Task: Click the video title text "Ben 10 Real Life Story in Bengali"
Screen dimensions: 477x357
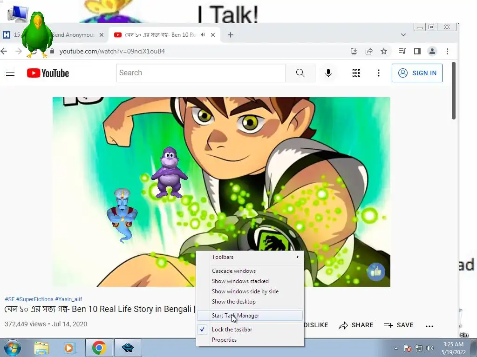Action: [x=132, y=309]
